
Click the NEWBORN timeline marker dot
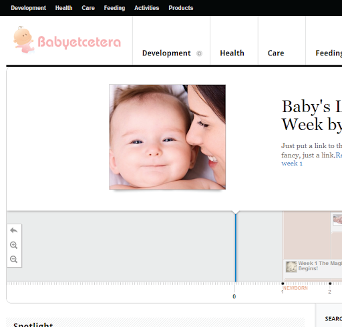[283, 284]
